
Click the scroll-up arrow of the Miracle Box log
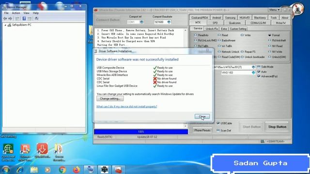tap(185, 30)
